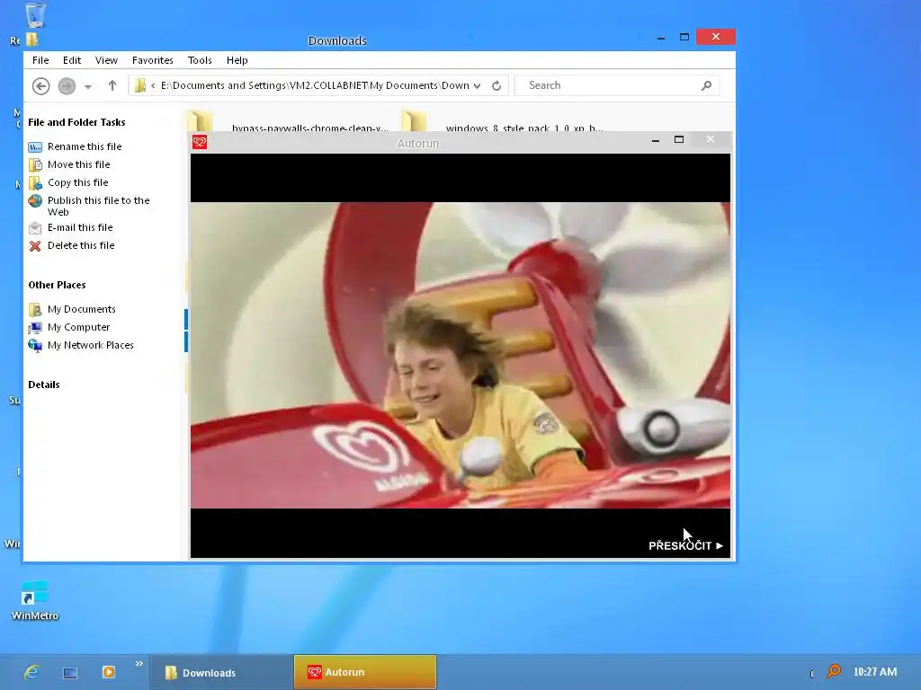This screenshot has width=921, height=690.
Task: Close the Downloads window
Action: pos(715,36)
